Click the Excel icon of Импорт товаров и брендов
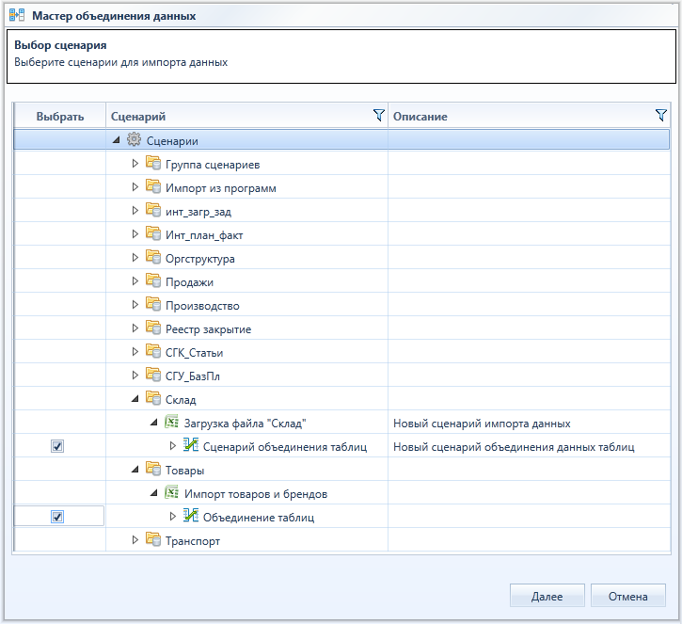This screenshot has width=682, height=624. click(172, 492)
